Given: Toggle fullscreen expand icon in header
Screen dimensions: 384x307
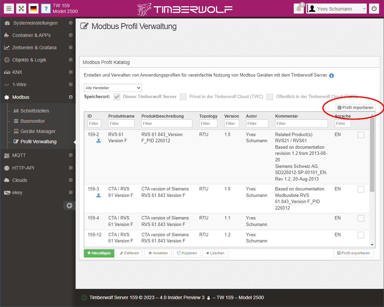Looking at the screenshot, I should tap(21, 9).
